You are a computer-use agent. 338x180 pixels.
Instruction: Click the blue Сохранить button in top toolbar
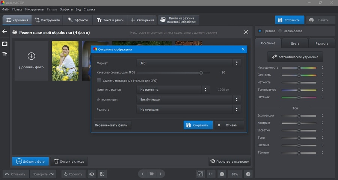(290, 20)
